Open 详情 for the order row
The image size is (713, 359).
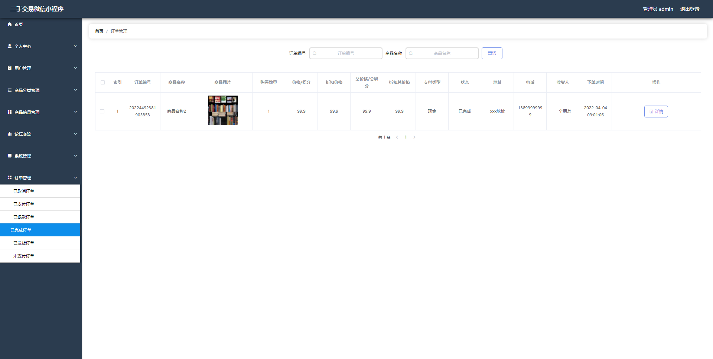(656, 112)
